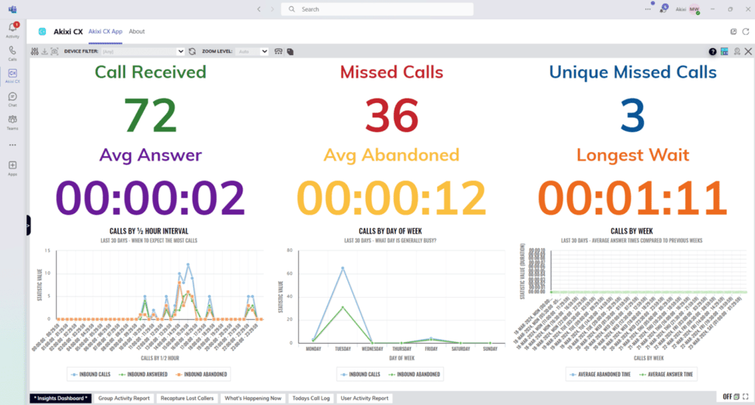Open the Activity feed in Teams sidebar

[12, 29]
